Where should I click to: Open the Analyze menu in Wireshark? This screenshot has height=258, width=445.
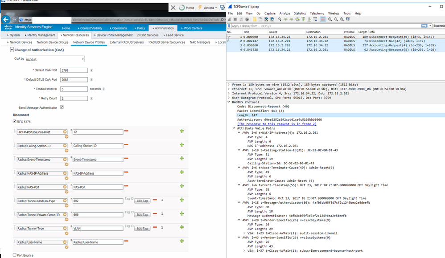tap(284, 13)
